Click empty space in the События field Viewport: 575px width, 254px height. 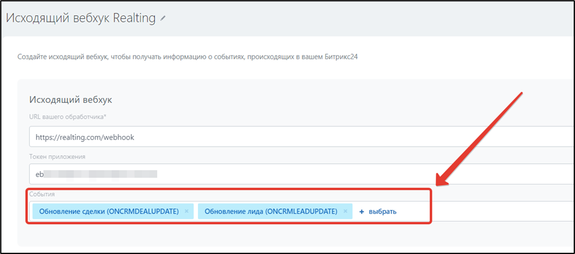click(x=487, y=211)
